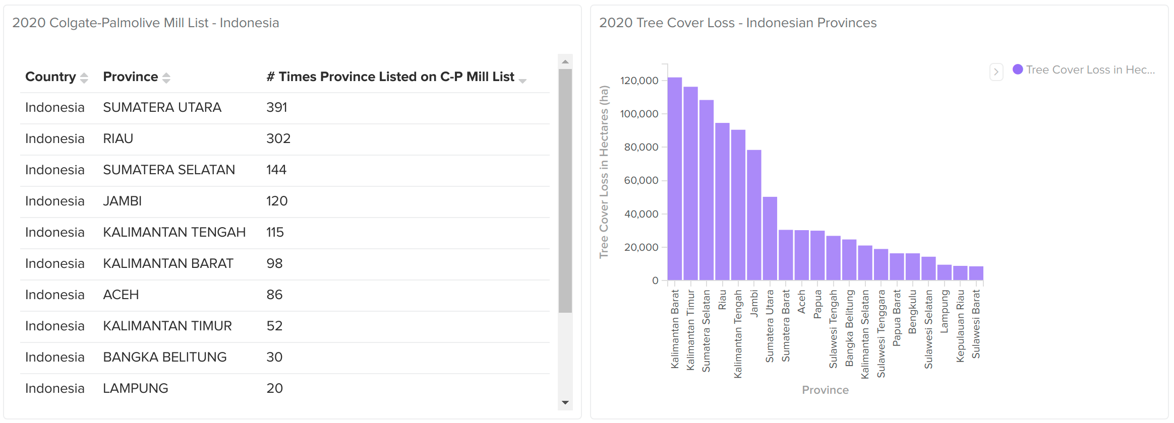Viewport: 1174px width, 423px height.
Task: Expand the chart legend with the chevron
Action: coord(996,72)
